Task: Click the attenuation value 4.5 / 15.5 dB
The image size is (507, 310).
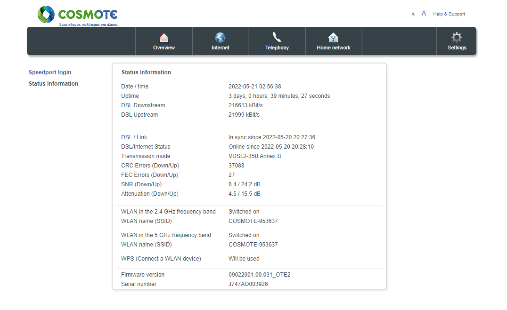Action: pyautogui.click(x=245, y=194)
